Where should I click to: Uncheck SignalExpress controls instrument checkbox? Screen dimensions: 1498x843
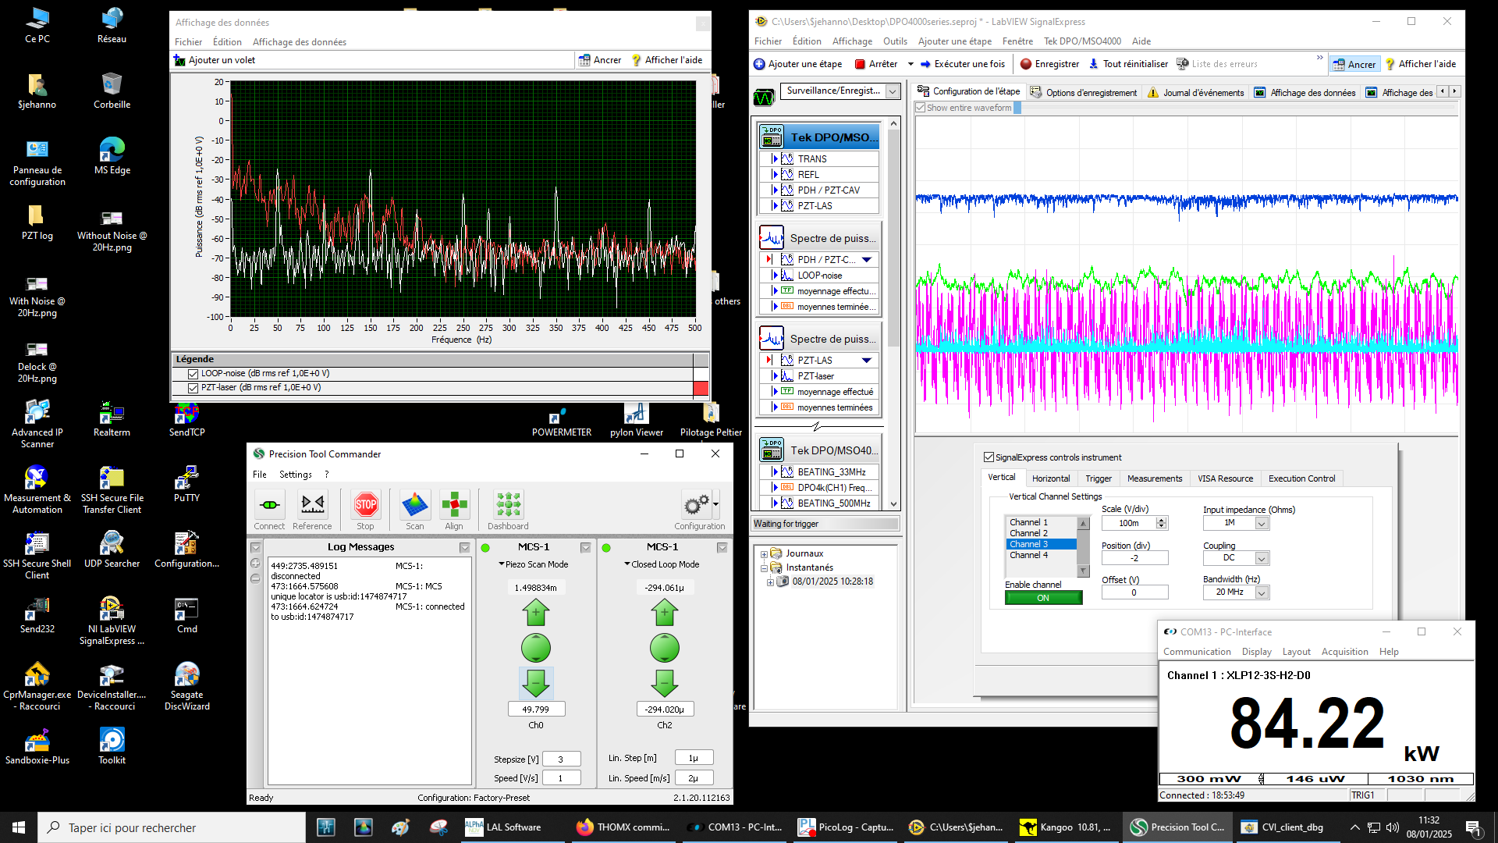point(989,457)
